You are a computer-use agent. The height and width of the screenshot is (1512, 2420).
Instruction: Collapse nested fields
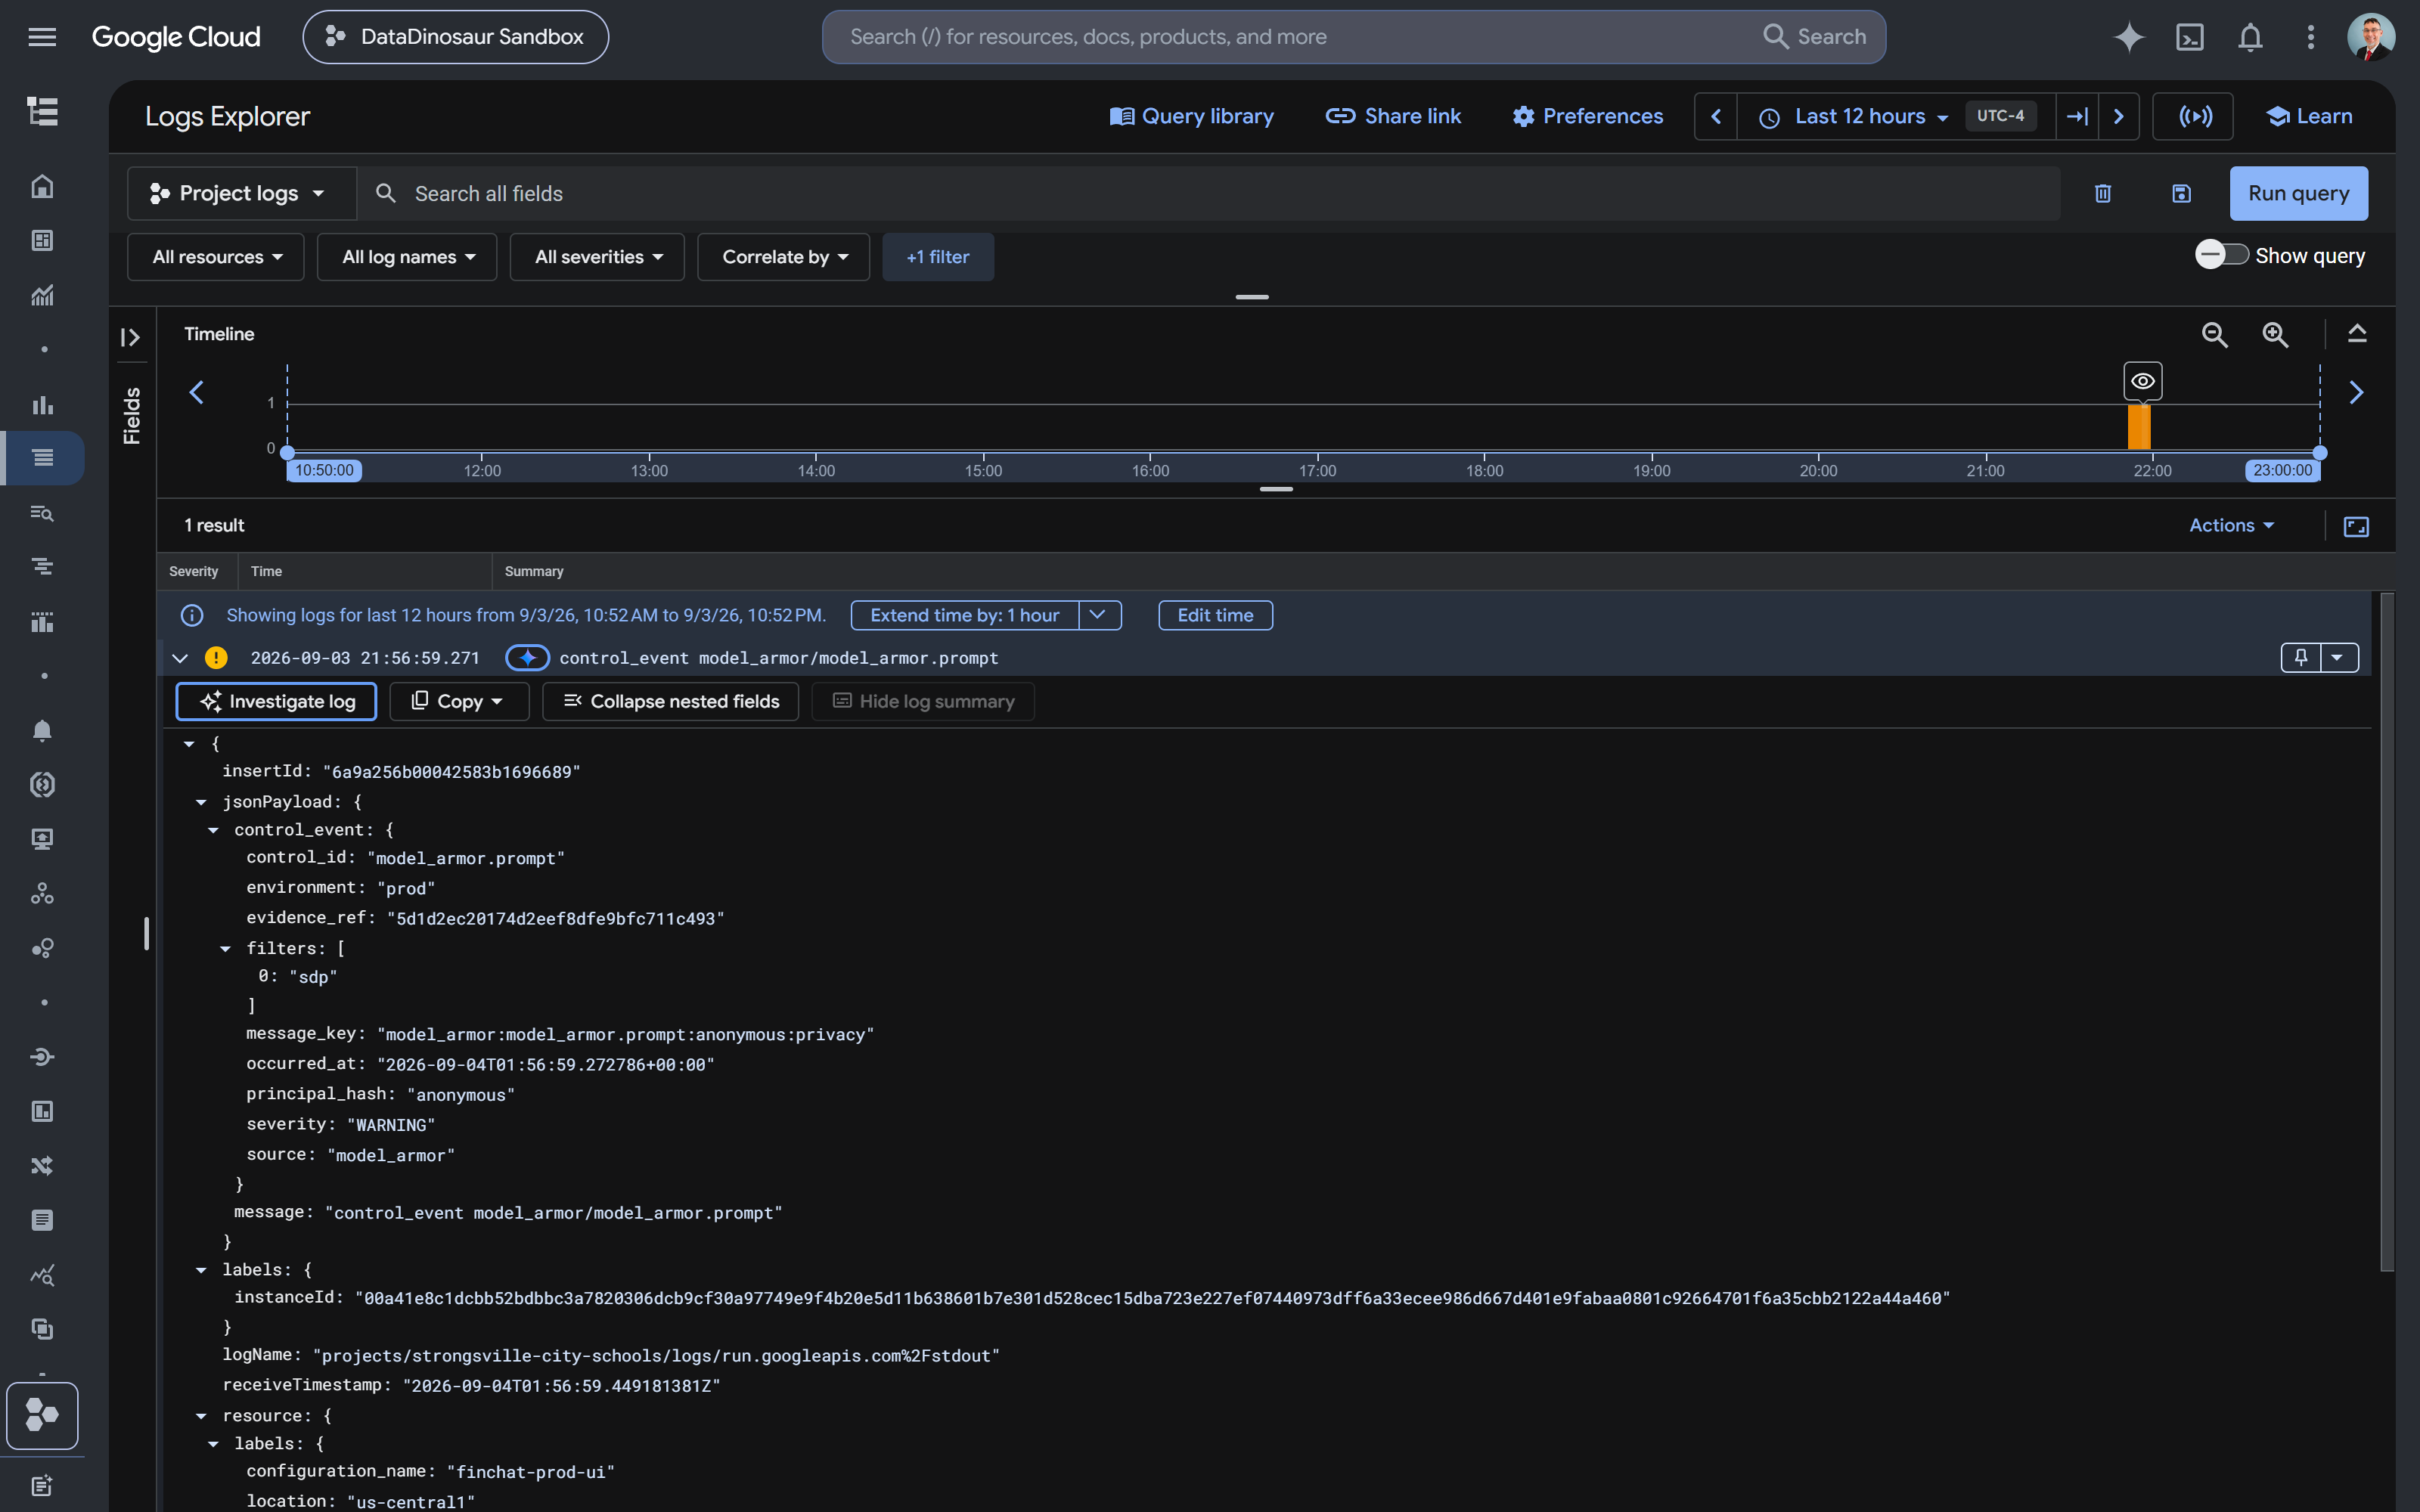point(670,701)
